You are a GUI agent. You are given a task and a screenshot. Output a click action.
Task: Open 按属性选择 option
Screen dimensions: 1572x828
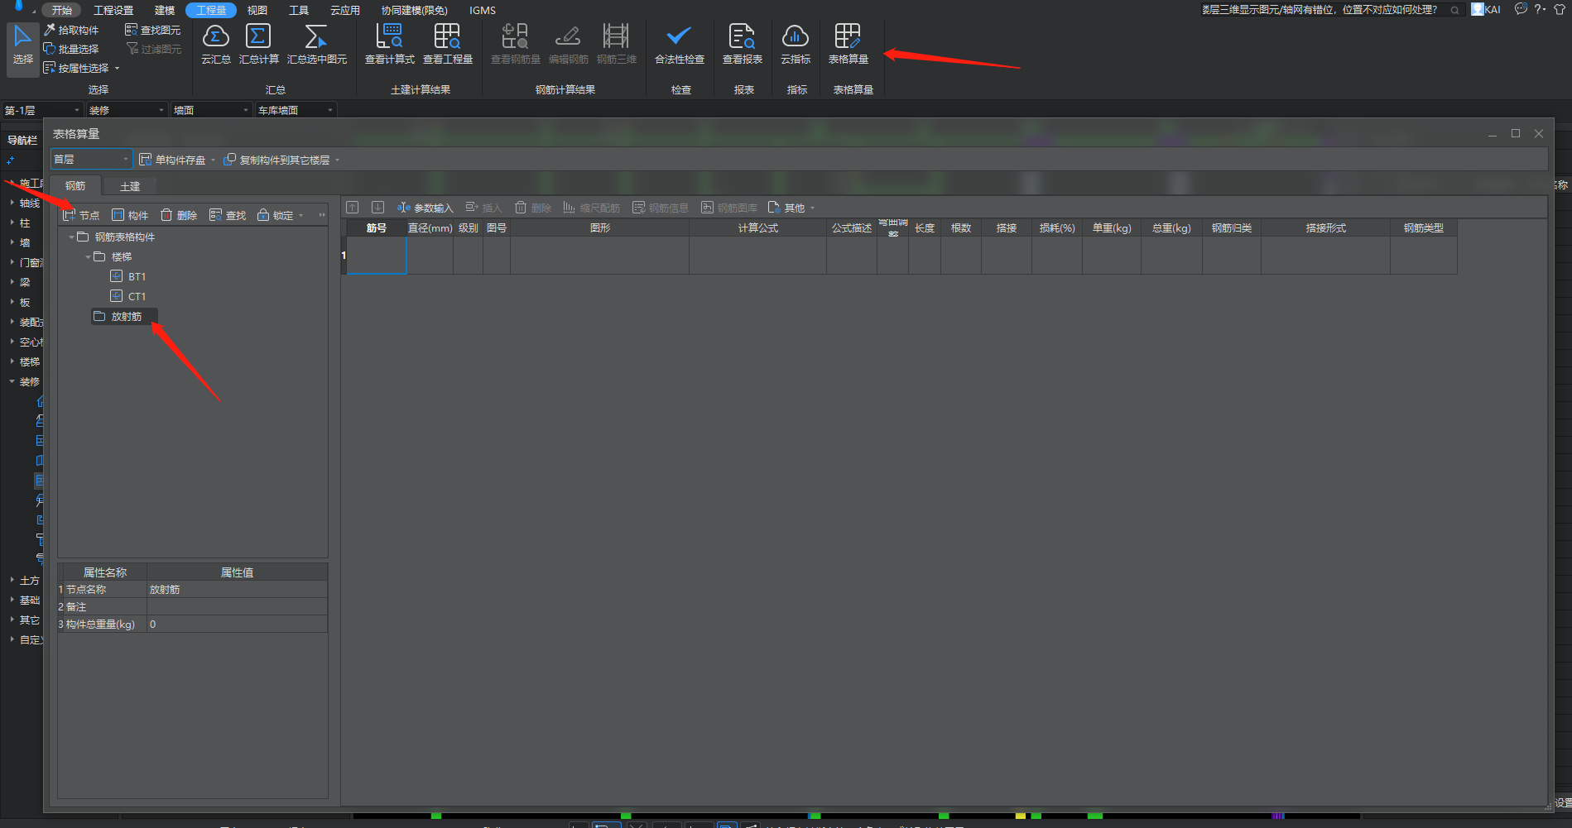pos(81,68)
